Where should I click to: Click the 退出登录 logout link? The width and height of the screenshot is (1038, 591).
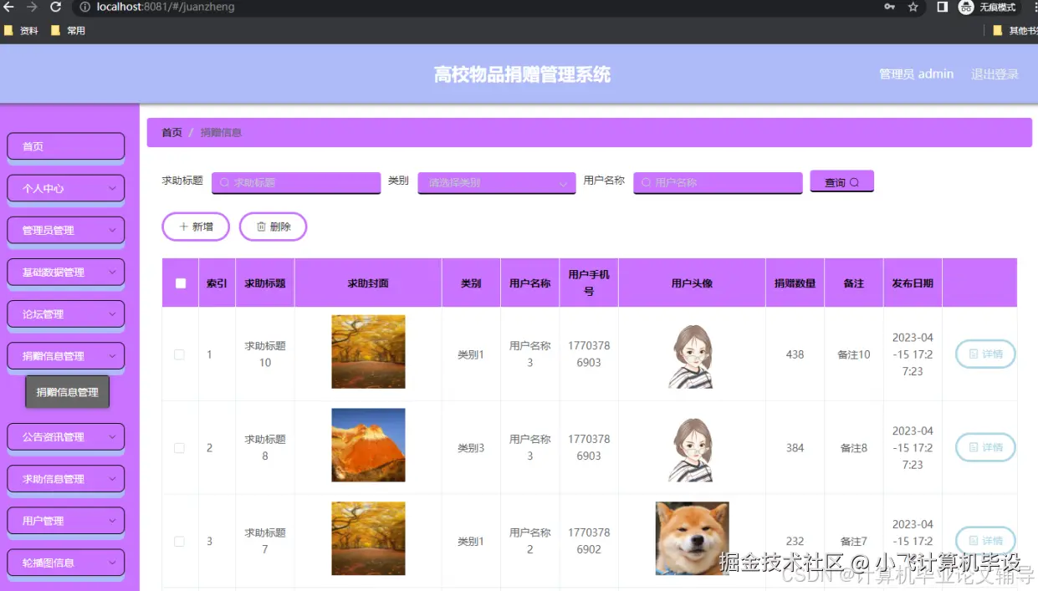[994, 74]
